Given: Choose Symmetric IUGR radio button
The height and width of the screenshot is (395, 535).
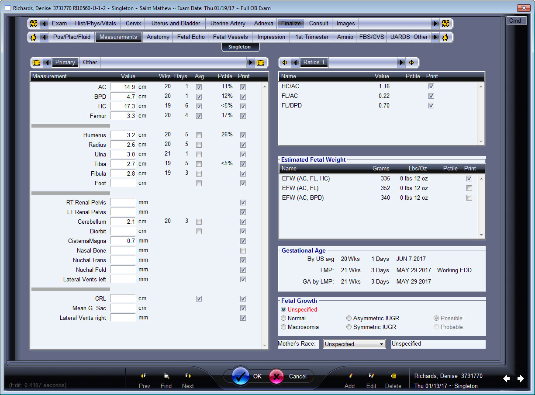Looking at the screenshot, I should (349, 327).
